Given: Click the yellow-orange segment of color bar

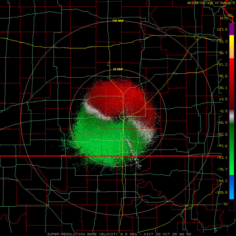Looking at the screenshot, I should point(232,47).
